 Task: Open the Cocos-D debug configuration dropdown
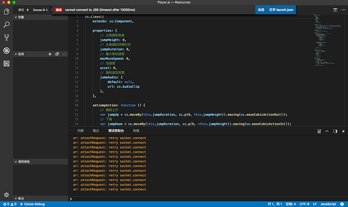tap(41, 10)
